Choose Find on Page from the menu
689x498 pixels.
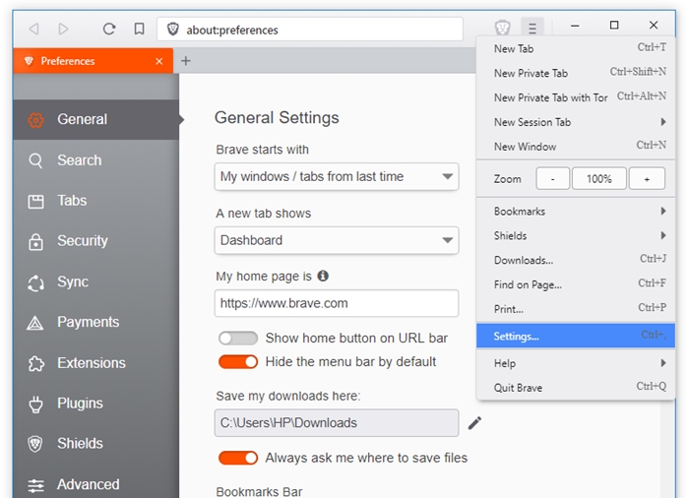click(x=576, y=284)
